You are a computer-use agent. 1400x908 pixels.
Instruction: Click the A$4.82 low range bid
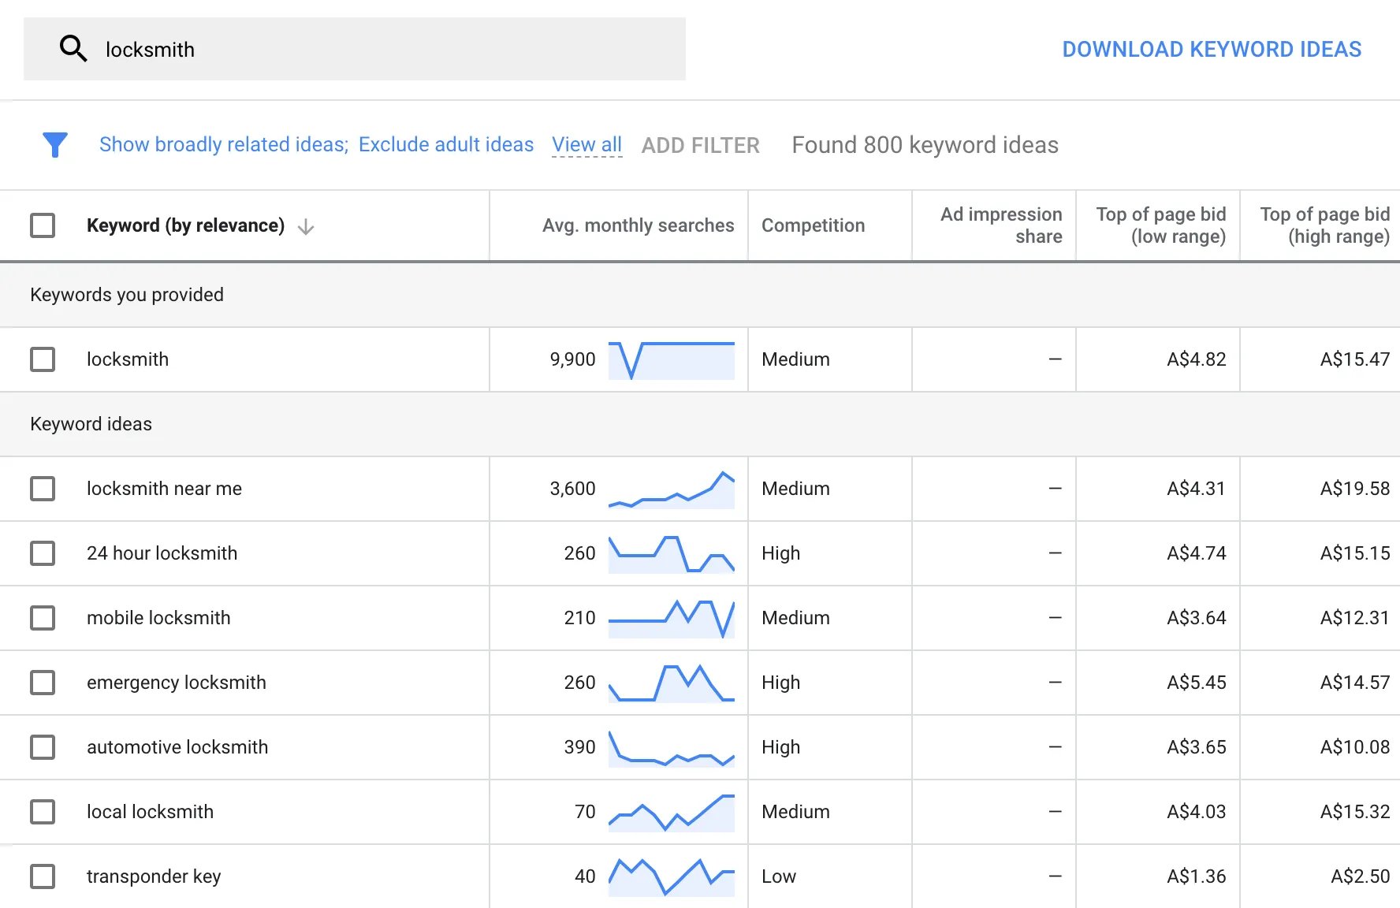pos(1197,359)
